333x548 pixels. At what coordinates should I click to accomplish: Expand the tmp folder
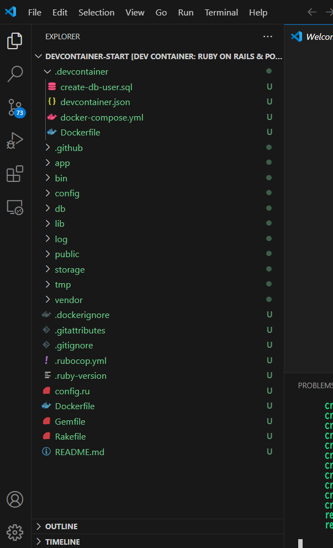tap(47, 284)
